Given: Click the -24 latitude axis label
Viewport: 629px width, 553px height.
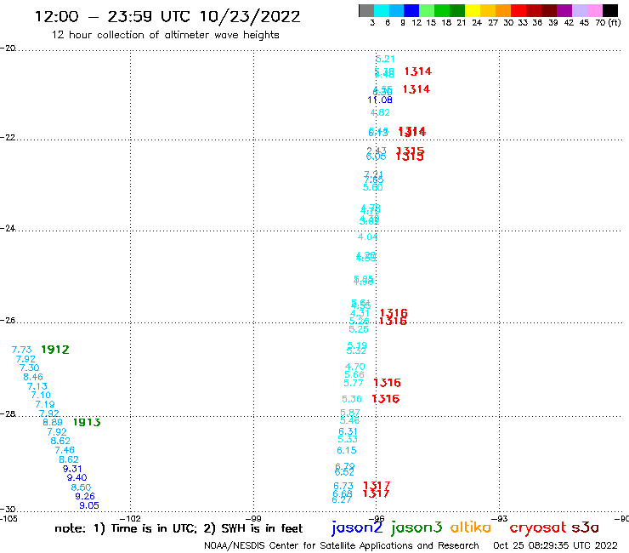Looking at the screenshot, I should tap(8, 228).
